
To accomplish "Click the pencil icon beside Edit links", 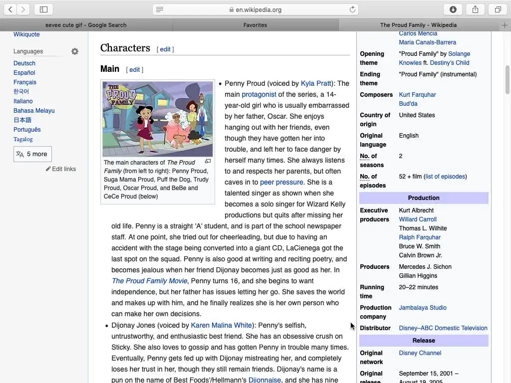I will pos(48,169).
